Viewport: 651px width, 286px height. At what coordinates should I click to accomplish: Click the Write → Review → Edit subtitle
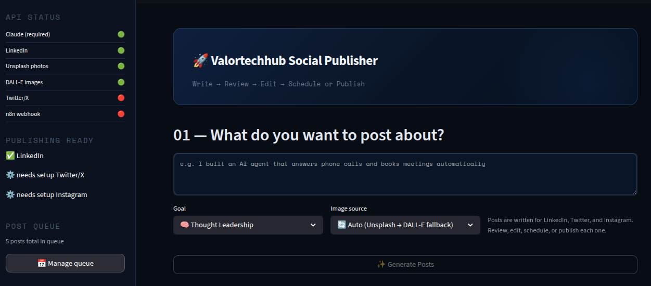(278, 84)
